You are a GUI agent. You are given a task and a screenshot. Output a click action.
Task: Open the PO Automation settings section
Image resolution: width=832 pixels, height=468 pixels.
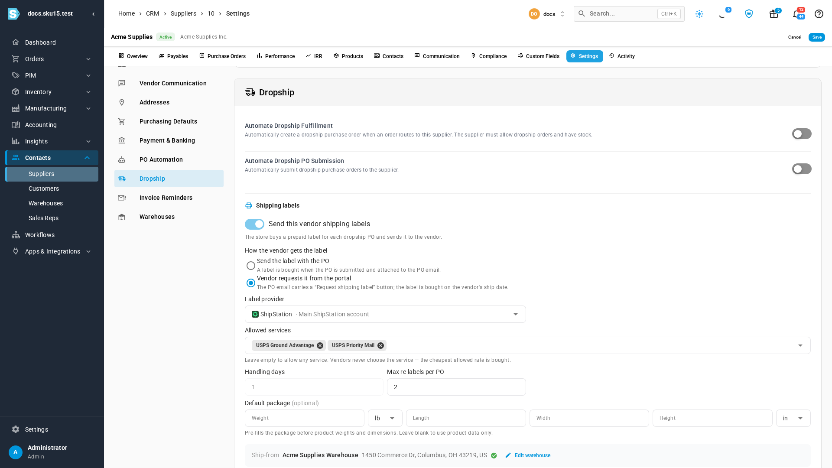(x=169, y=159)
